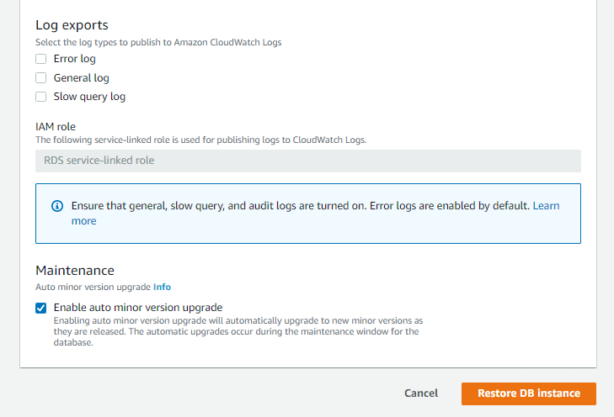Click the "Error log" label text

pos(75,59)
